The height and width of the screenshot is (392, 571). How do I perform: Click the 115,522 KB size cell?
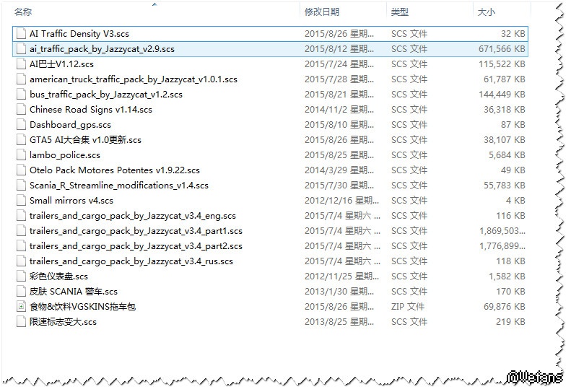click(x=502, y=64)
